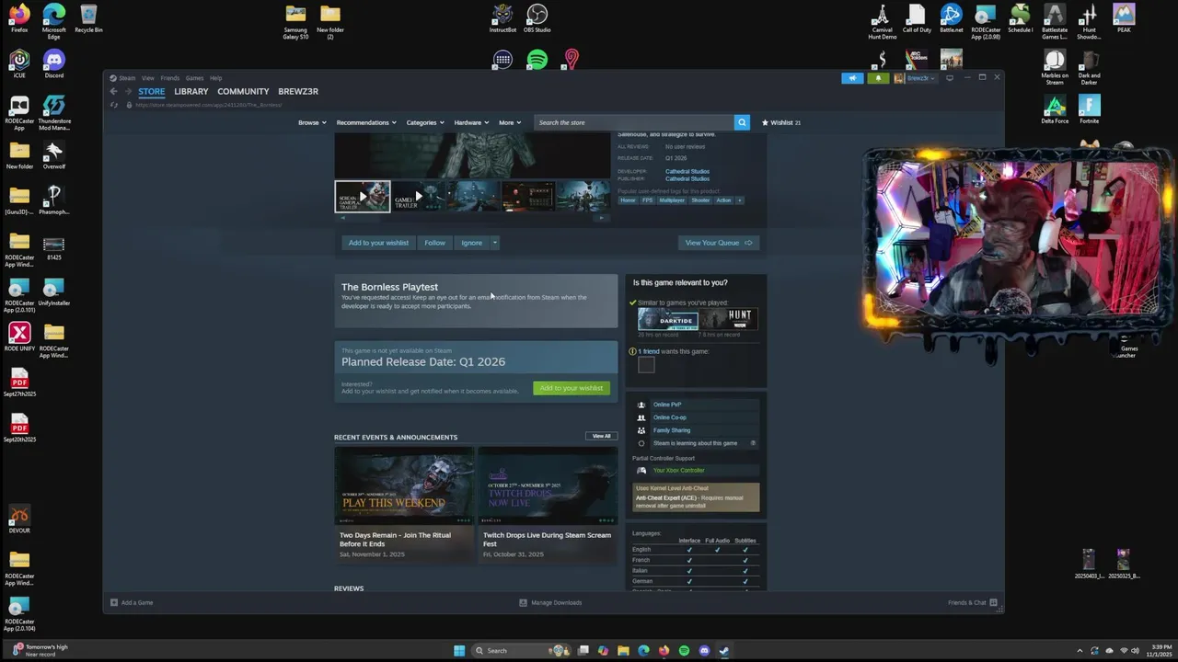Open File Explorer from the taskbar
The image size is (1178, 662).
tap(623, 651)
